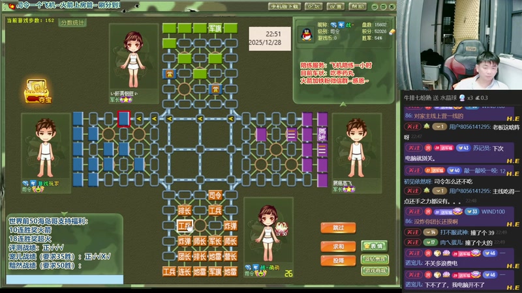The image size is (522, 293).
Task: Click the streamer webcam video
Action: coord(459,45)
